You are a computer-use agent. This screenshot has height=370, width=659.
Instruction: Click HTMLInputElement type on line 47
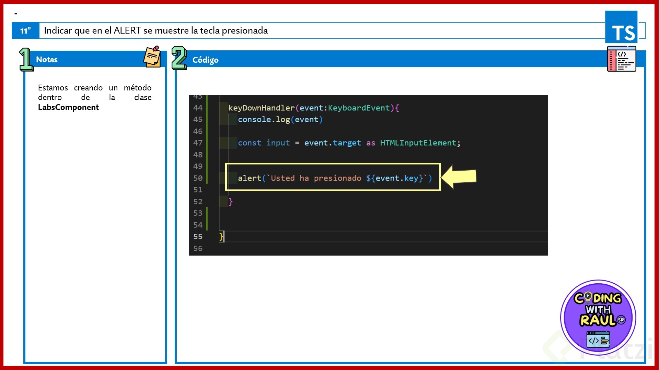(x=418, y=143)
